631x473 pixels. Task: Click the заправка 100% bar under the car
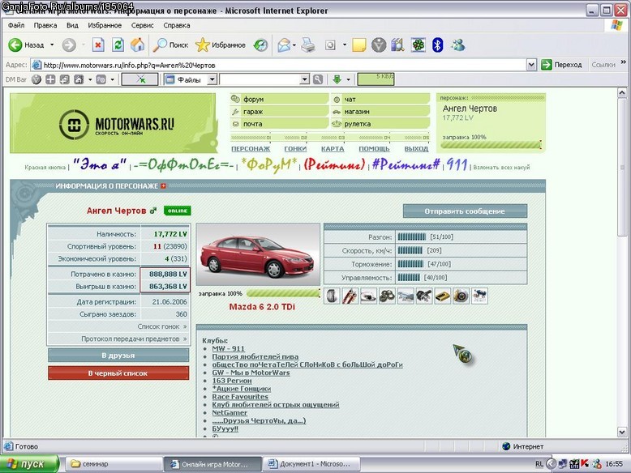(283, 293)
